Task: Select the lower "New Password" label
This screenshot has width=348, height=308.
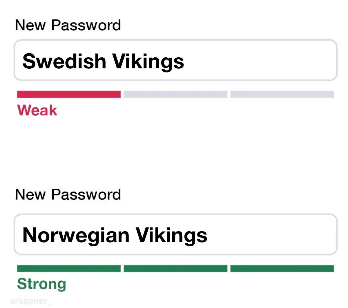Action: coord(68,194)
